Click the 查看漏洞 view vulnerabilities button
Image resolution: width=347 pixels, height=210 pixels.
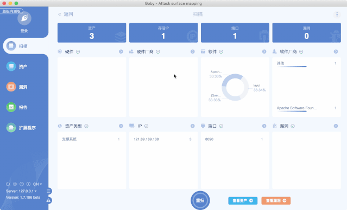[276, 200]
